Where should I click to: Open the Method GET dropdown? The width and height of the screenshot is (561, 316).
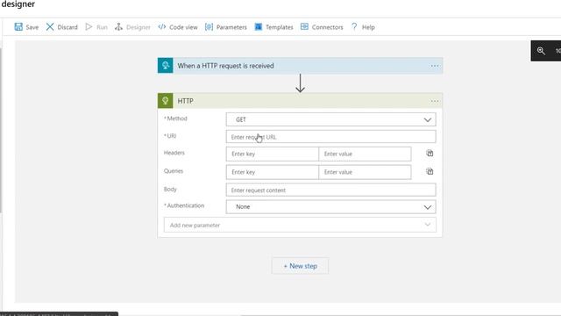tap(331, 119)
